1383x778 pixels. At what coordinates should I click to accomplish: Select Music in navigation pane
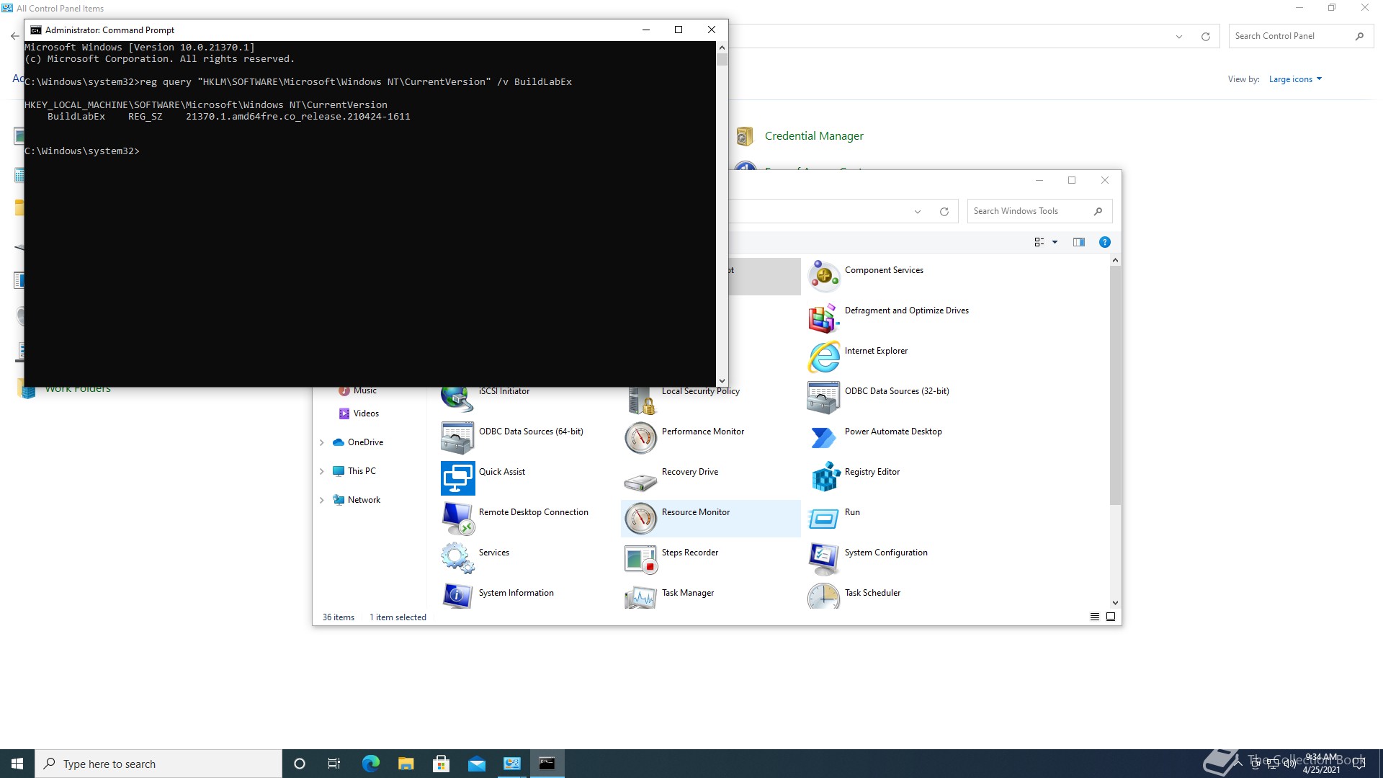(x=365, y=390)
